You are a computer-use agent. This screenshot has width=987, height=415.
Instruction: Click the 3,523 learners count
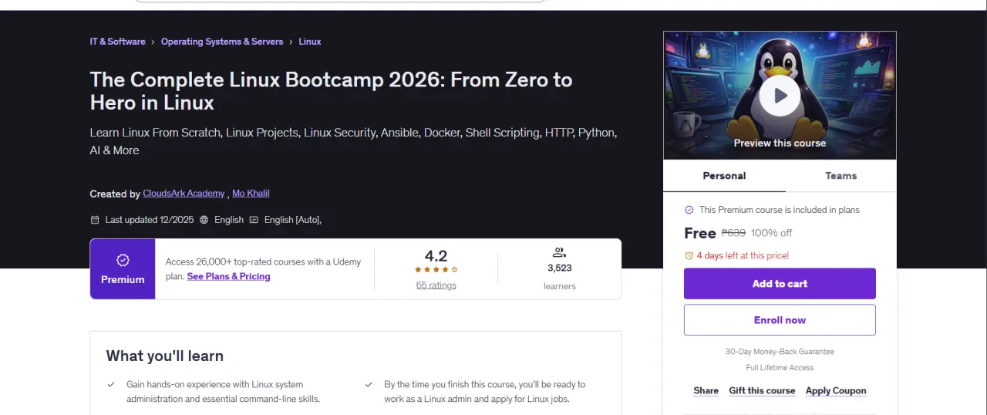[560, 268]
